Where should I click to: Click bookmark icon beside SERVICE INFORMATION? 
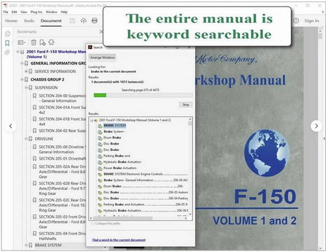point(31,72)
